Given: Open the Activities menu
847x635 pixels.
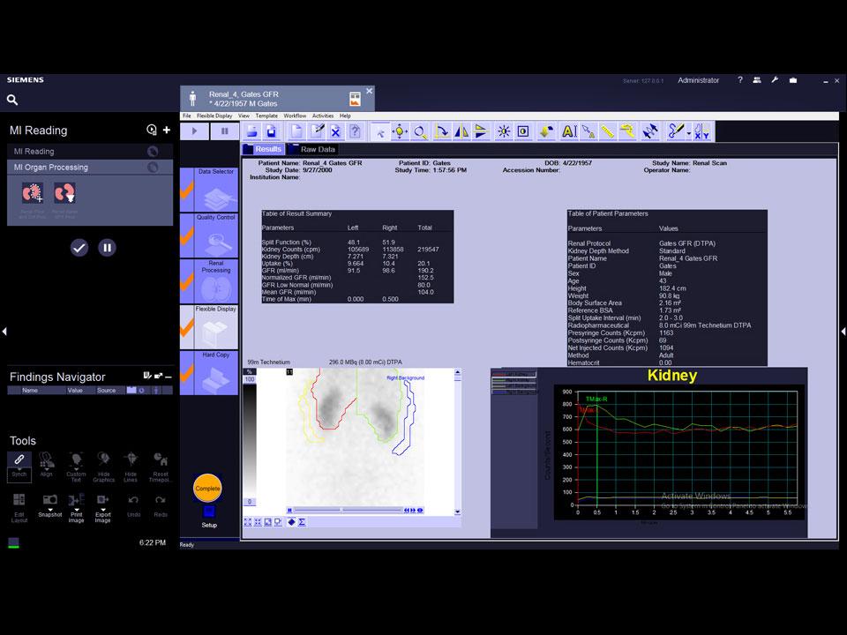Looking at the screenshot, I should [323, 116].
